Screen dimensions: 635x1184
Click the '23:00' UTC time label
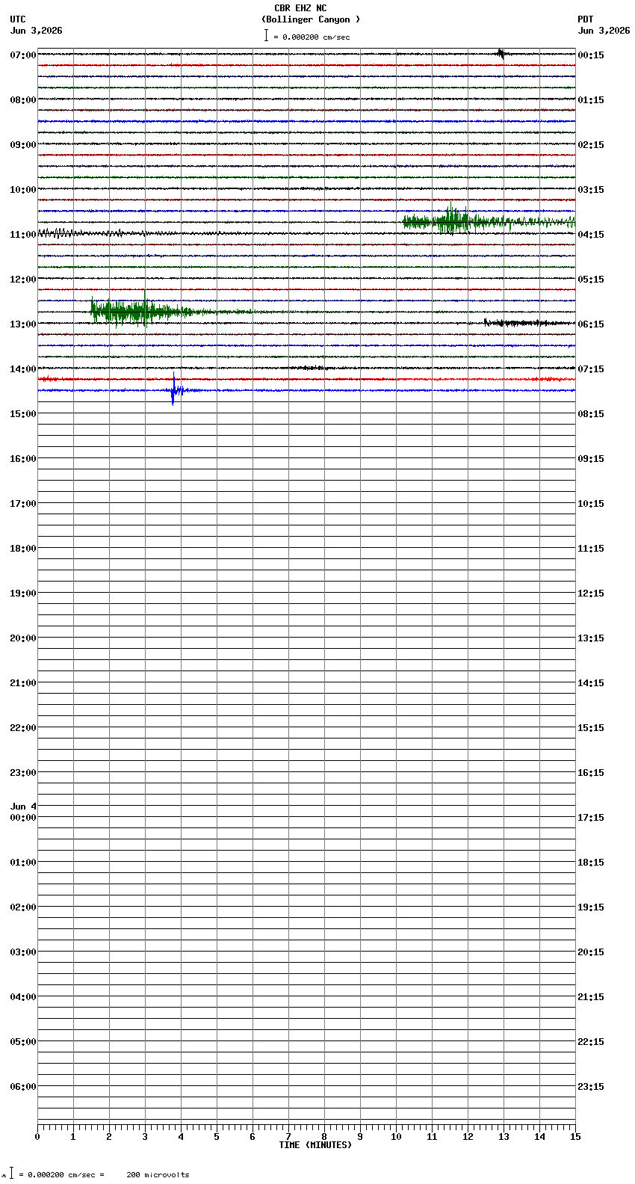[23, 772]
